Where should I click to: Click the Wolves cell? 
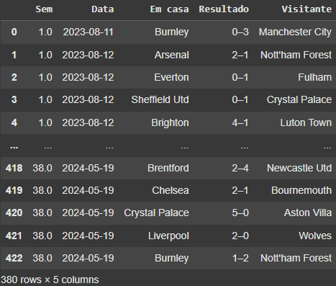pyautogui.click(x=315, y=236)
